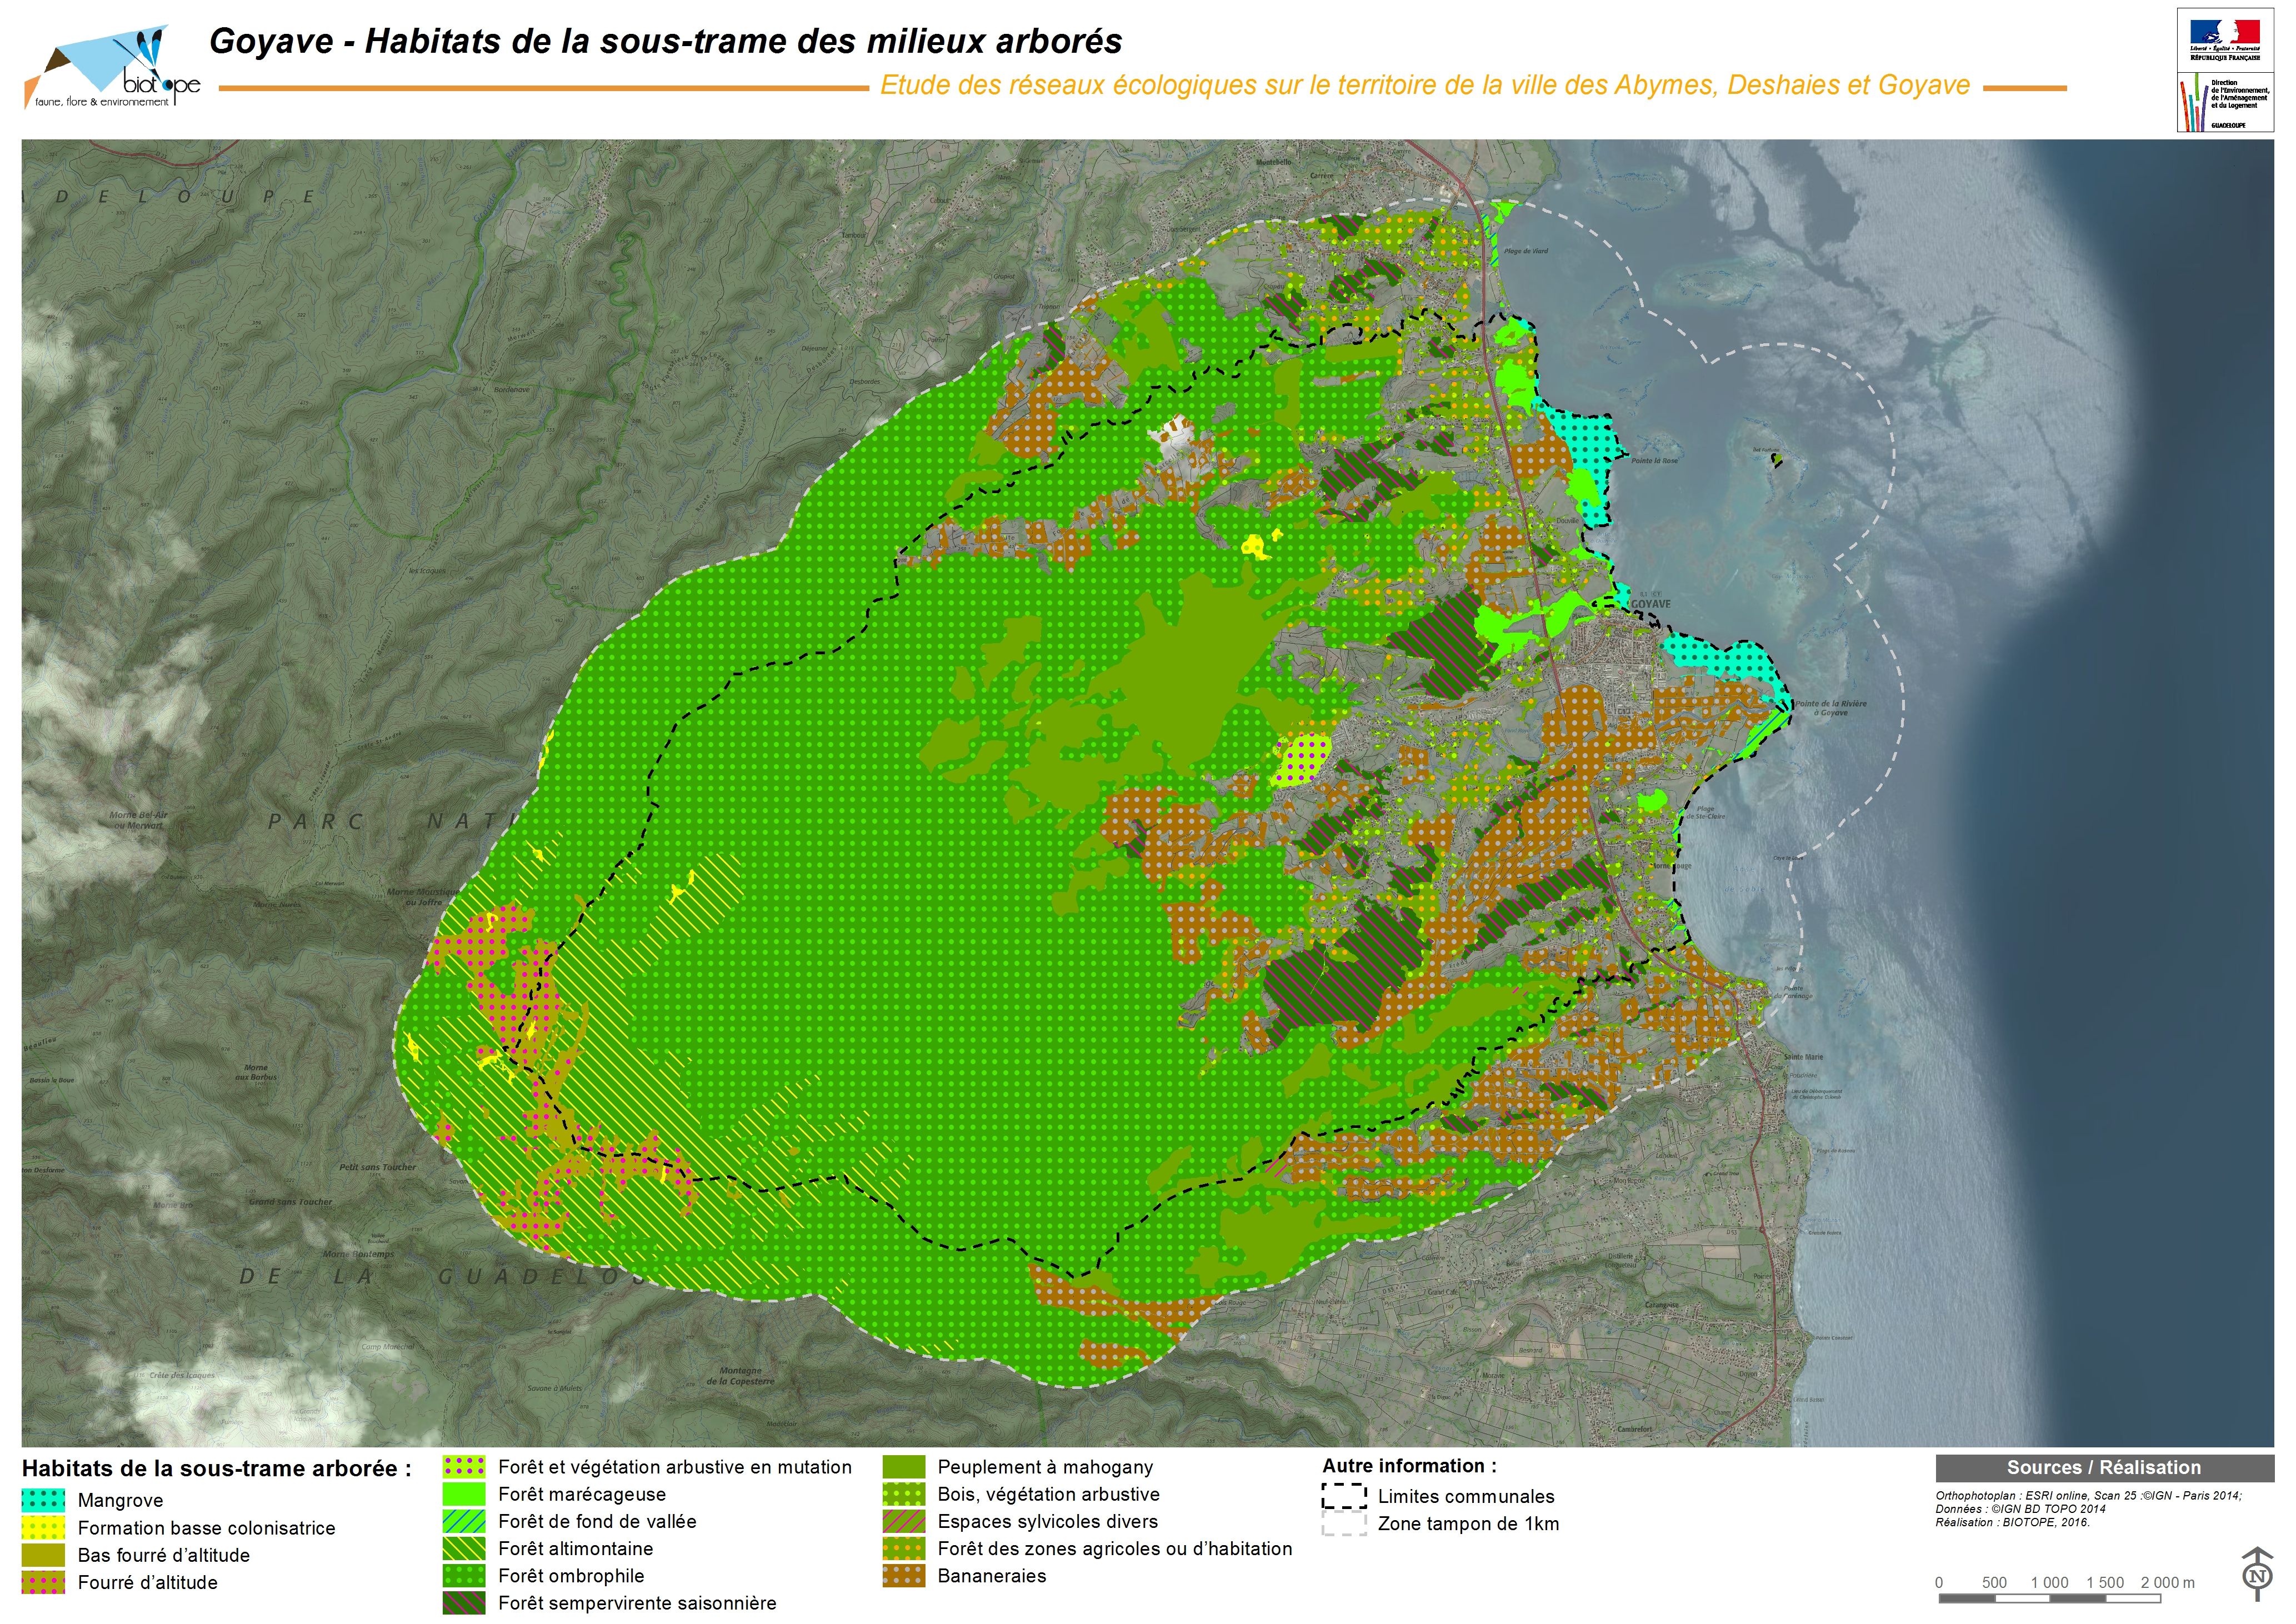
Task: Click the Sources / Réalisation header
Action: [2103, 1468]
